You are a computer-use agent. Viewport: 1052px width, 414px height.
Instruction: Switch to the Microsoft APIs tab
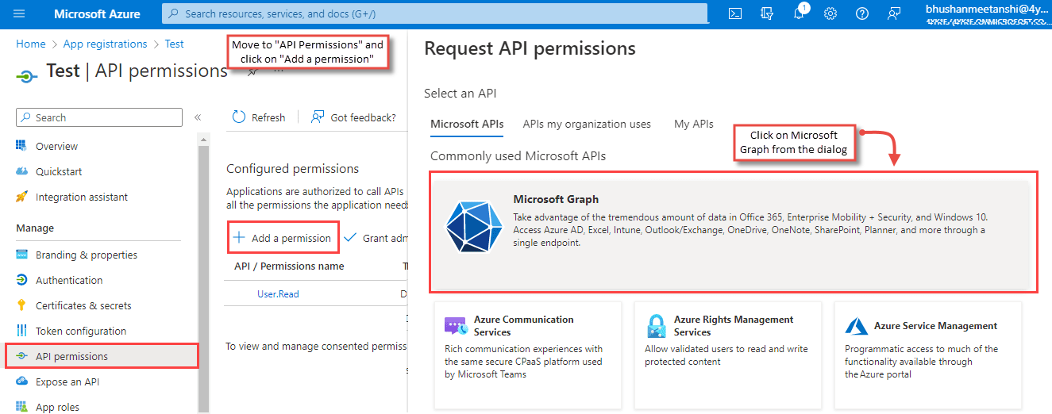467,124
